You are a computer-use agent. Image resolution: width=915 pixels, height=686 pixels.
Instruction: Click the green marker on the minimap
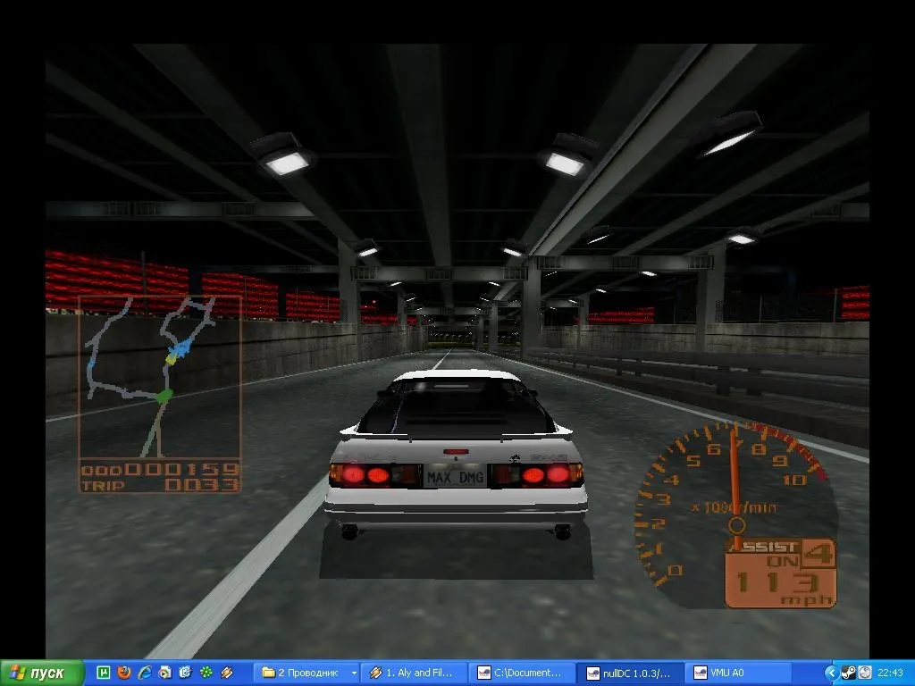(x=164, y=397)
